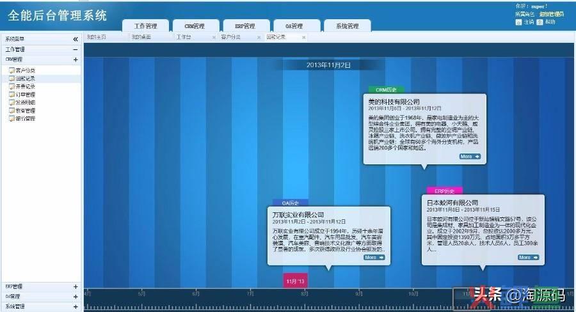This screenshot has width=576, height=312.
Task: Collapse the 系统菜单 sidebar with double chevron
Action: 76,39
